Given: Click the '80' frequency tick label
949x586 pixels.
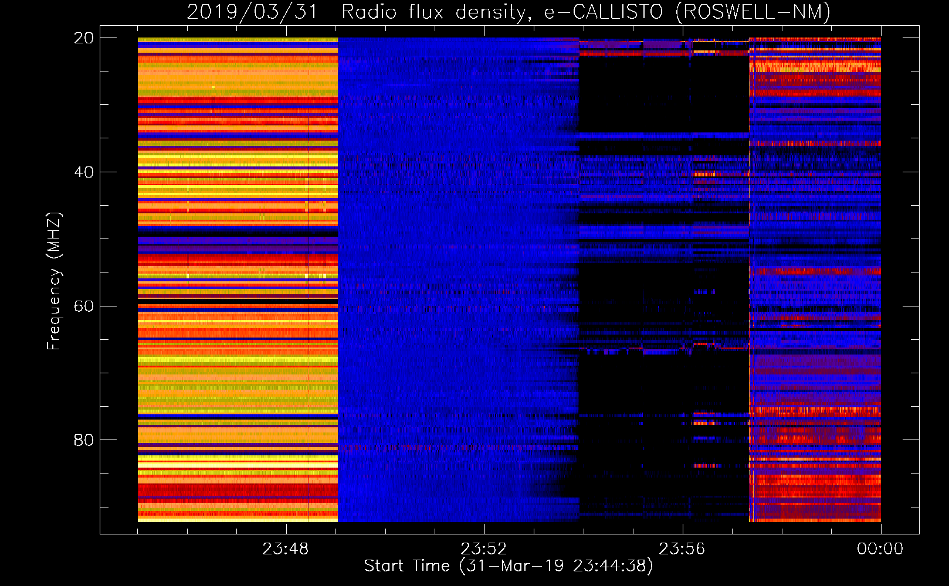Looking at the screenshot, I should 84,440.
